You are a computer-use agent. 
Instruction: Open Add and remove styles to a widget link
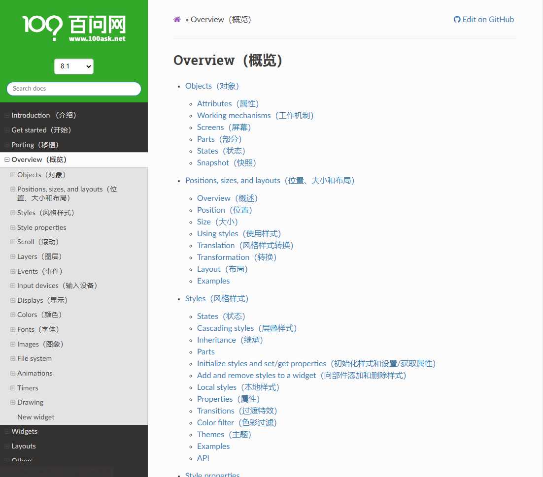(302, 375)
